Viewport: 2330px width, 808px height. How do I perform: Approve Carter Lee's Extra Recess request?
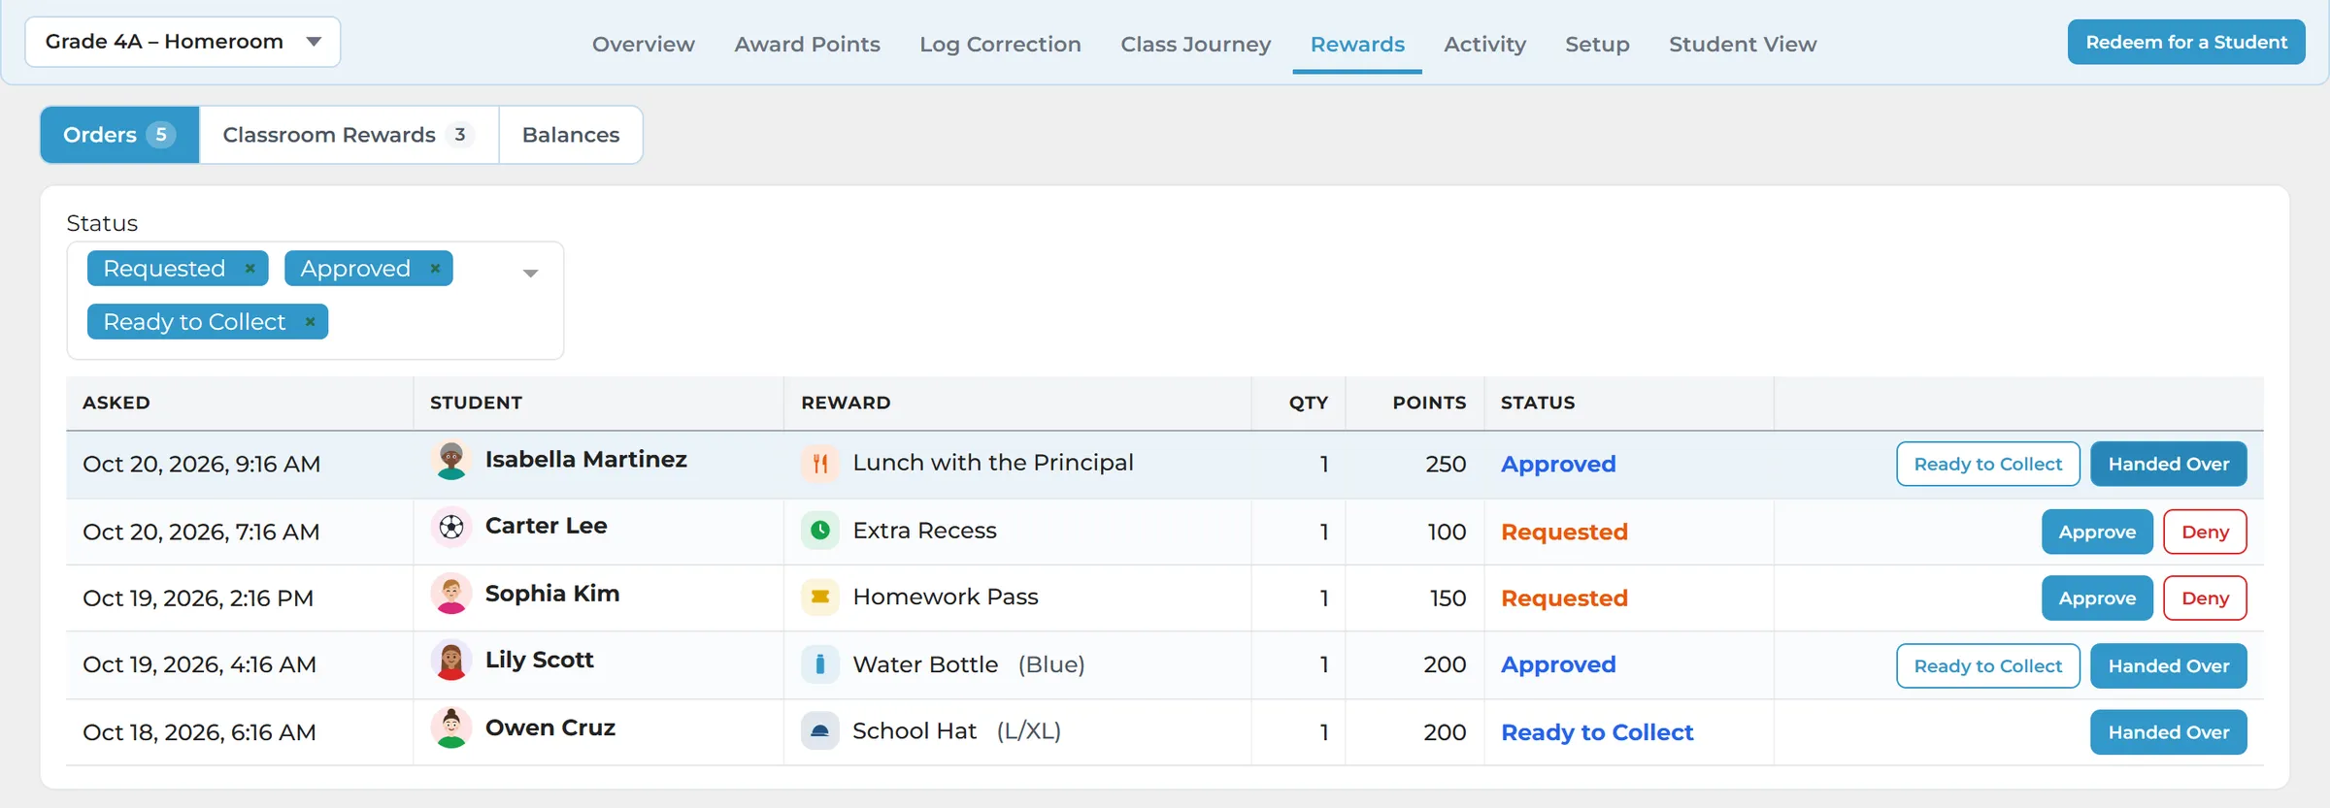point(2097,532)
